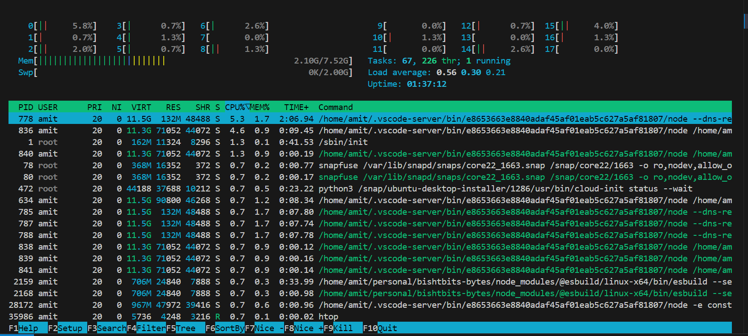Screen dimensions: 748x336
Task: Click the Swp usage meter
Action: pos(185,72)
